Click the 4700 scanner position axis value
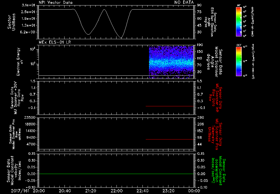 click(31, 144)
